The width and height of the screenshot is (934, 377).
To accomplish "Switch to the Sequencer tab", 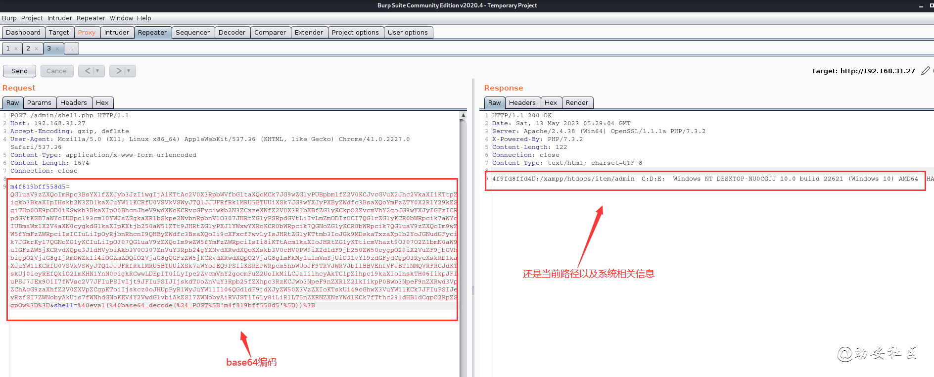I will point(193,32).
